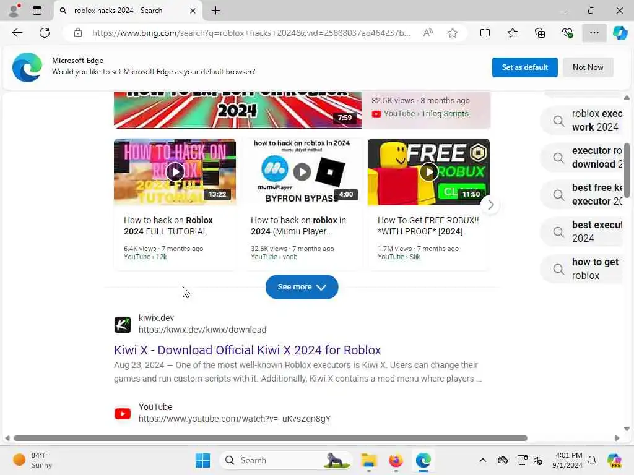The height and width of the screenshot is (475, 634).
Task: Add this page to favorites star
Action: tap(453, 33)
